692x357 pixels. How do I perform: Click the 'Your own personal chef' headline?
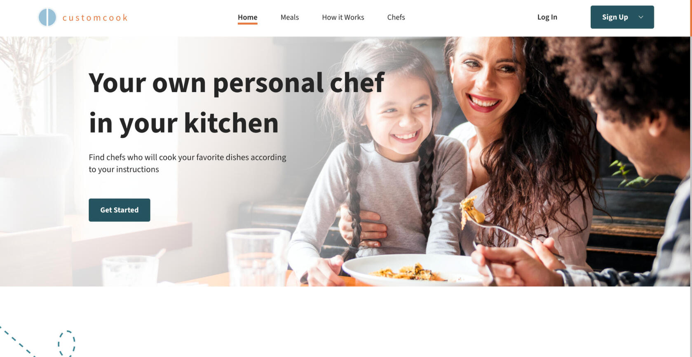237,83
